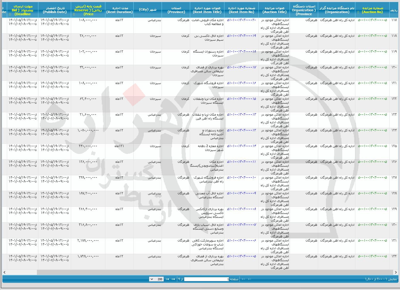The image size is (400, 290).
Task: Open rent item number ending ۱۲ in row ۱۲۴
Action: (x=241, y=130)
